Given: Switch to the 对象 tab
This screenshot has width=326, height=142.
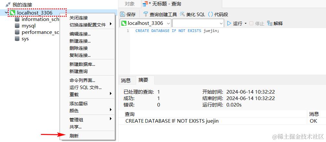Looking at the screenshot, I should [130, 4].
